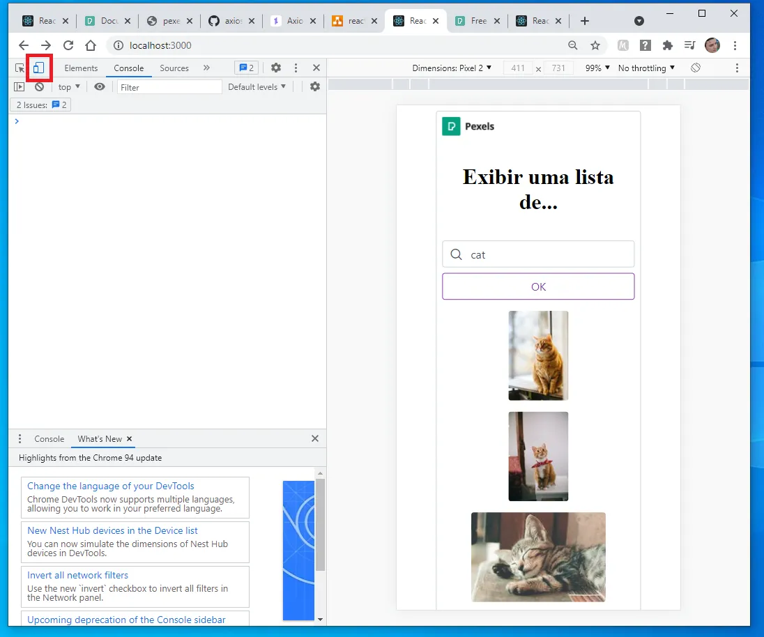This screenshot has width=764, height=637.
Task: Open the No throttling dropdown
Action: pyautogui.click(x=646, y=68)
